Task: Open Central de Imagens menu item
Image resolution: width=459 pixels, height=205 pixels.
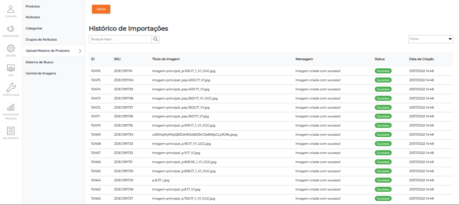Action: tap(41, 73)
